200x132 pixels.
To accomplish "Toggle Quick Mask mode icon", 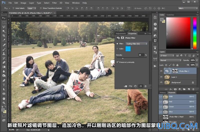I will tap(4, 116).
